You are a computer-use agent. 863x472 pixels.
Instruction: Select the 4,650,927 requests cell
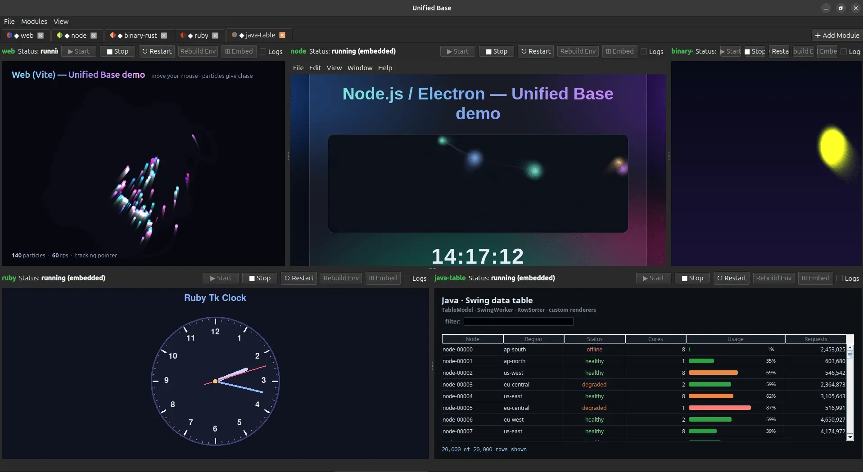(816, 420)
